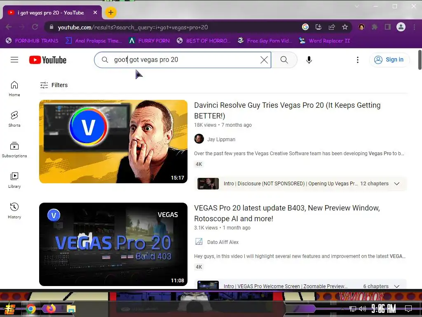This screenshot has width=422, height=317.
Task: Visit the Dato Aliff Alex channel name
Action: 223,242
